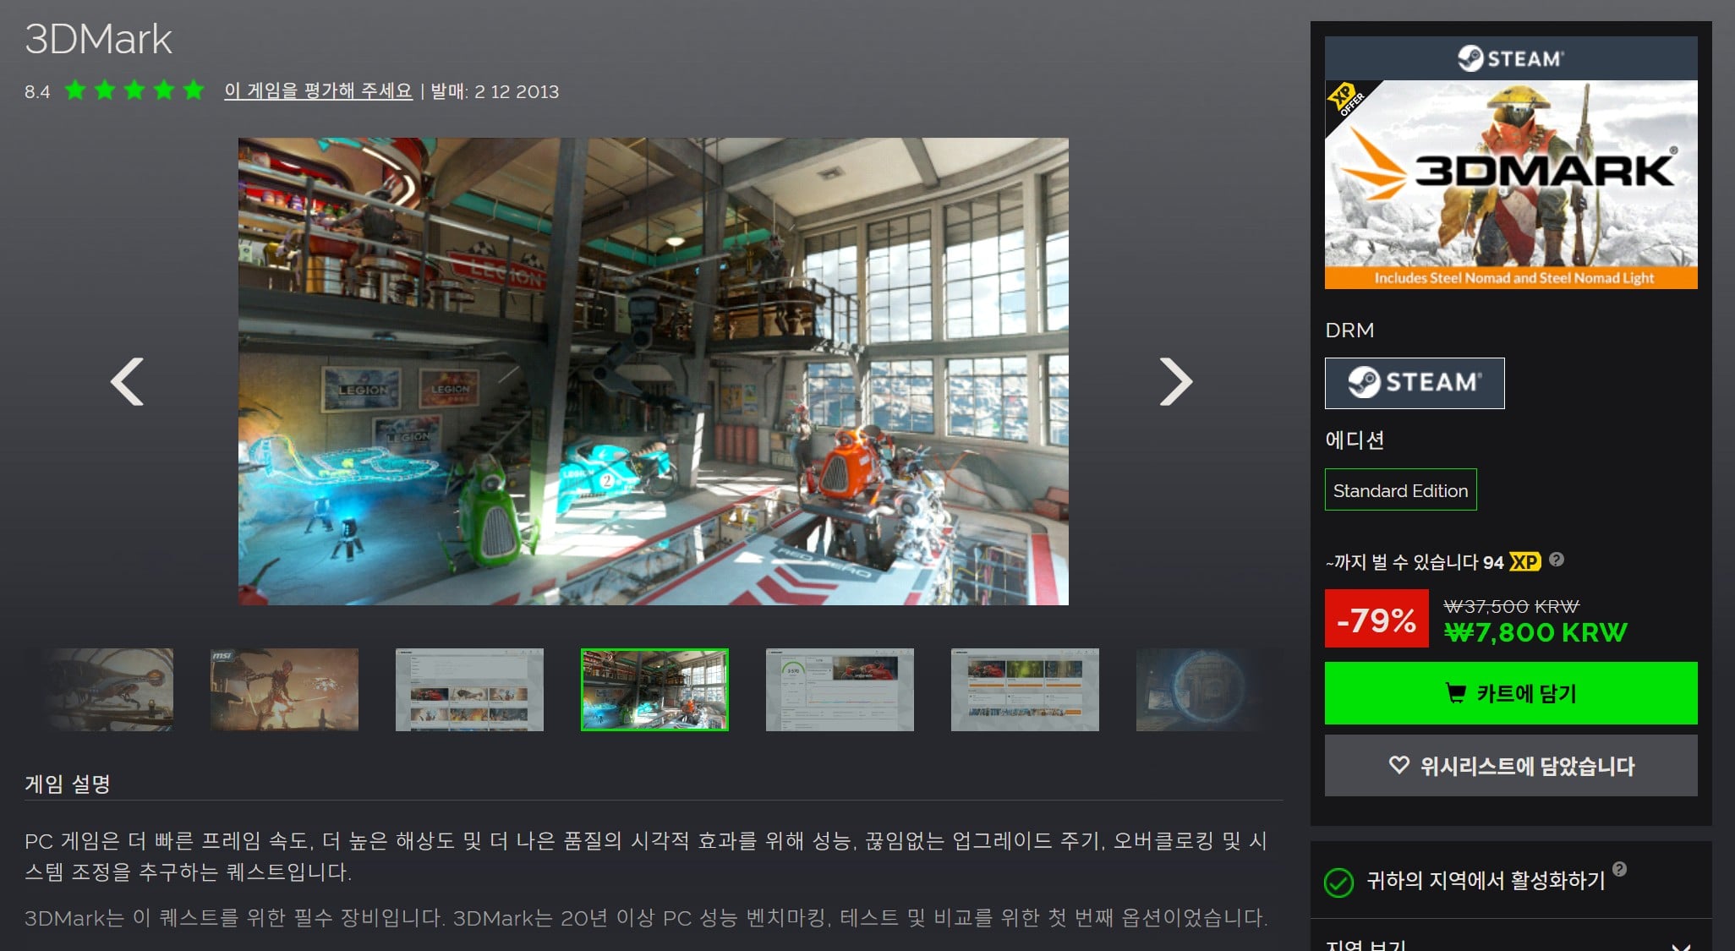The height and width of the screenshot is (951, 1735).
Task: Click the cart icon on the add-to-cart button
Action: click(x=1455, y=694)
